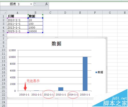Select column B header
This screenshot has height=107, width=128.
point(35,13)
